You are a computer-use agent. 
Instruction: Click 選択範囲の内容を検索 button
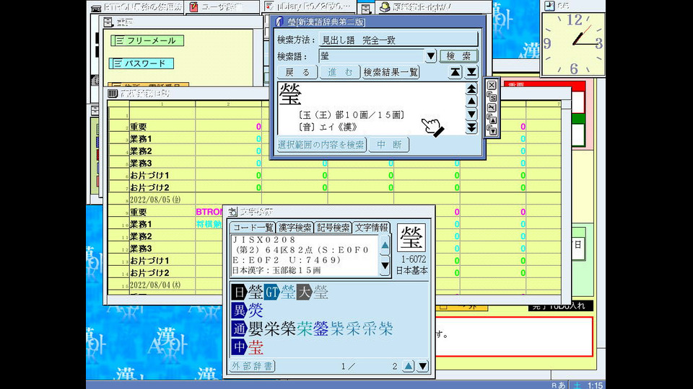point(321,145)
